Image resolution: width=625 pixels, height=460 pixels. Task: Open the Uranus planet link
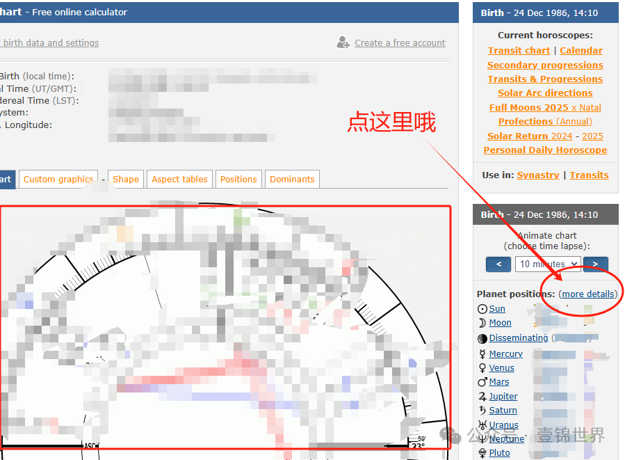click(x=504, y=425)
